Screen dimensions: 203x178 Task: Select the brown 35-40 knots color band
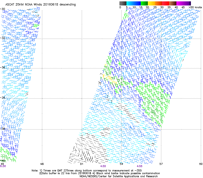click(x=173, y=3)
